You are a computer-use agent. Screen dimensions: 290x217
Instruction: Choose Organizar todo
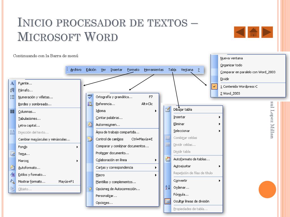[231, 65]
